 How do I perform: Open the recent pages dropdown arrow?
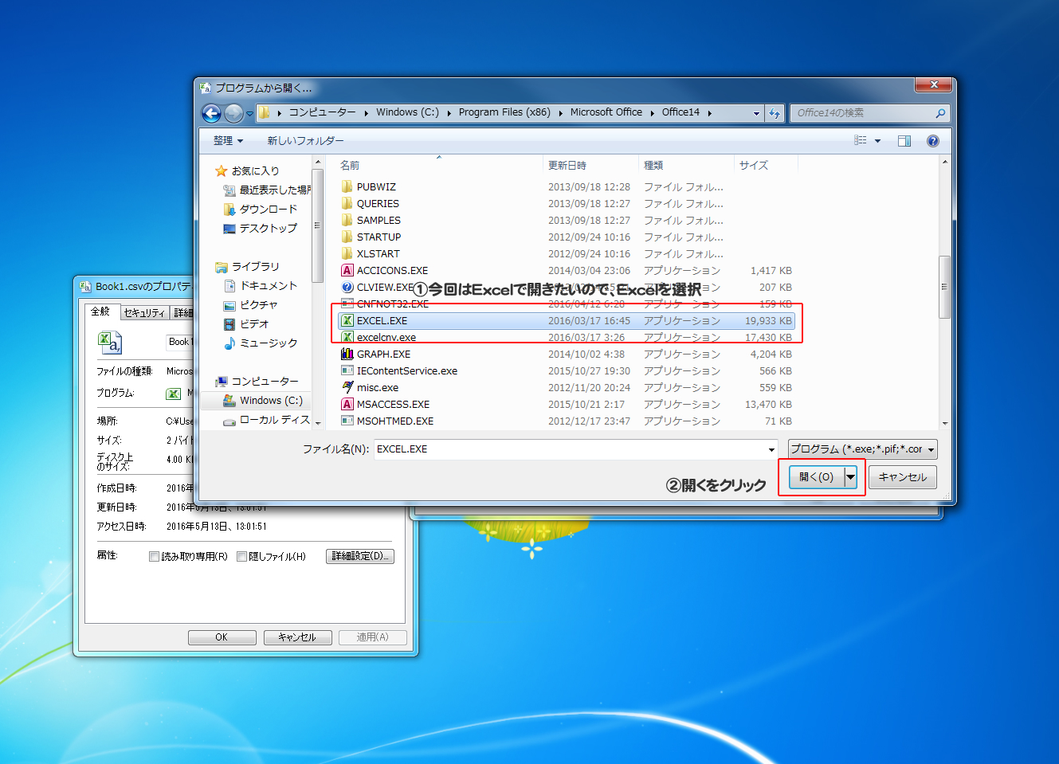(249, 113)
